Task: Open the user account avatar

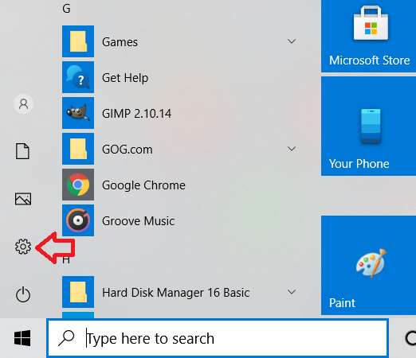Action: tap(23, 104)
